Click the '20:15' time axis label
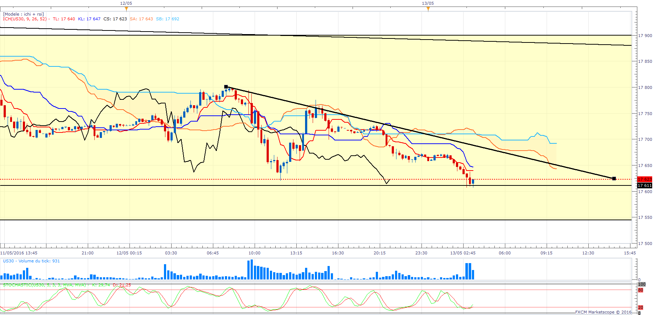Viewport: 658px width, 315px height. click(x=380, y=253)
